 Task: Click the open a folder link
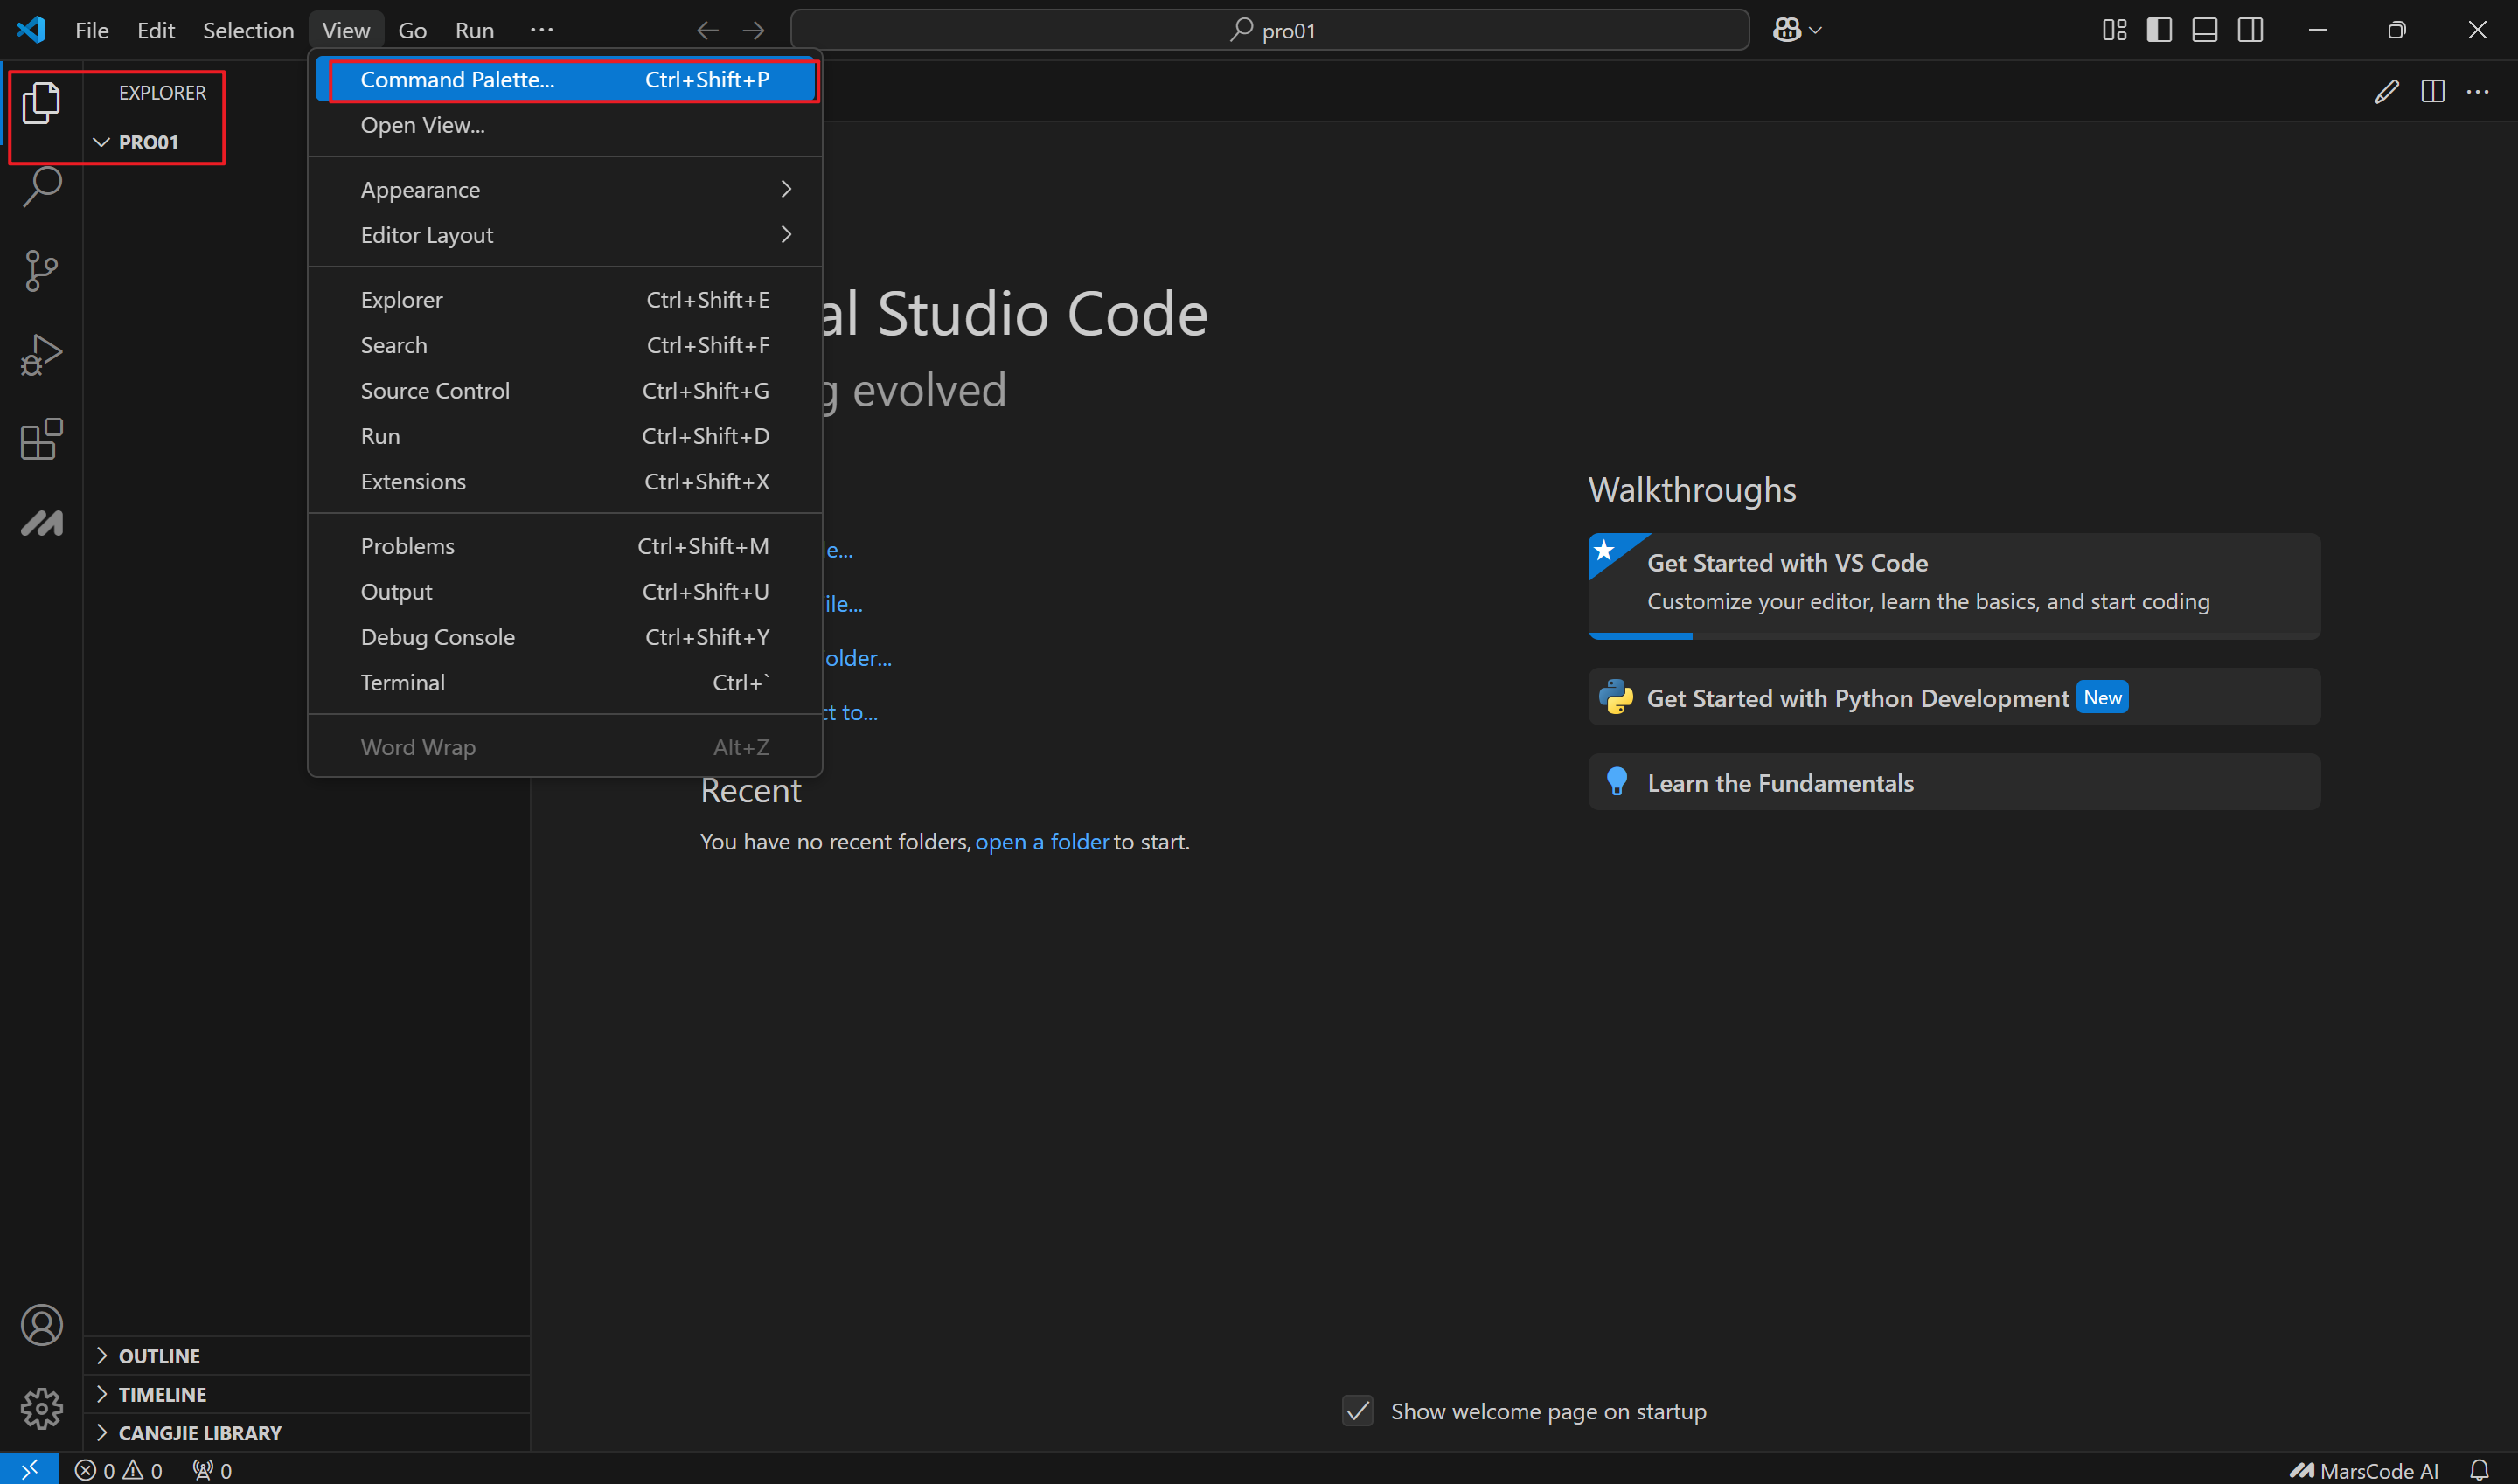tap(1041, 842)
